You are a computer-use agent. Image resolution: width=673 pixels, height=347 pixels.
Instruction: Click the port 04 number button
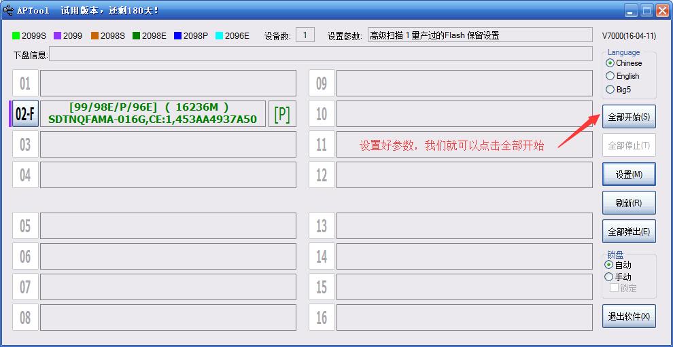(x=25, y=175)
